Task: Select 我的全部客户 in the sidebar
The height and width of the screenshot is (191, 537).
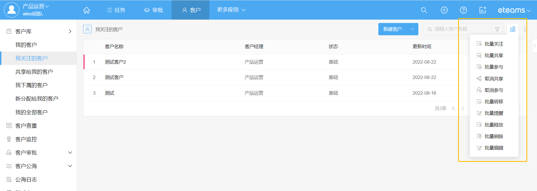Action: coord(31,112)
